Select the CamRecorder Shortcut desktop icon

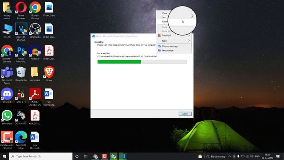(x=7, y=140)
